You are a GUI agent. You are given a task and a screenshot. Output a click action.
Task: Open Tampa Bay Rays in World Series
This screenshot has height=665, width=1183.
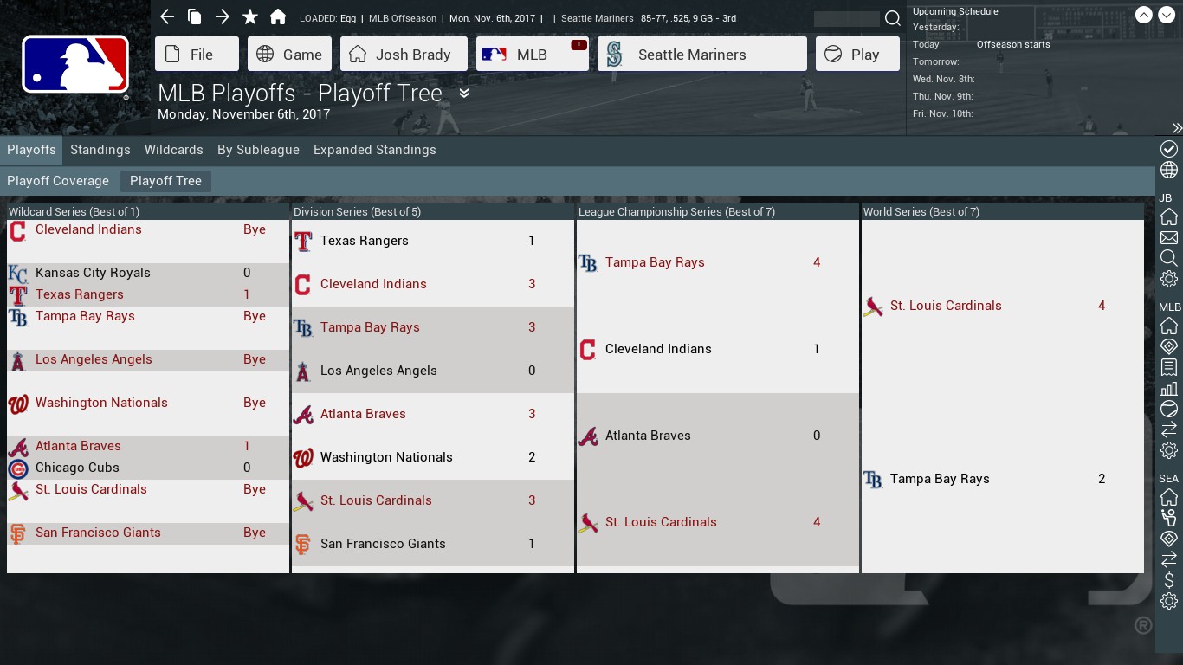(x=940, y=479)
